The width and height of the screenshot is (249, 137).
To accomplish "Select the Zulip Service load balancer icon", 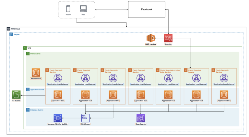I will click(168, 78).
